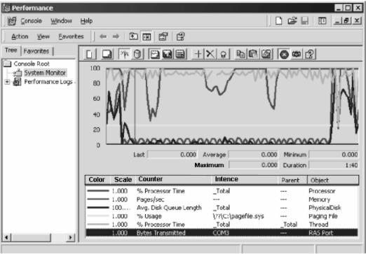Open the Console menu
366x254 pixels.
coord(31,21)
